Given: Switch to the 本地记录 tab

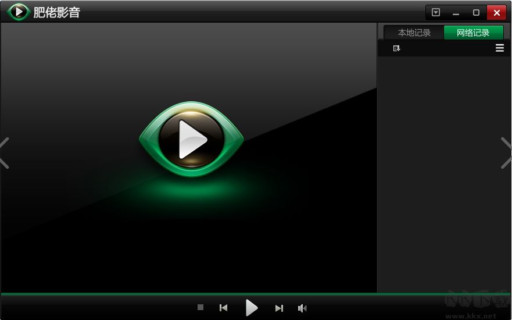Looking at the screenshot, I should [x=414, y=33].
